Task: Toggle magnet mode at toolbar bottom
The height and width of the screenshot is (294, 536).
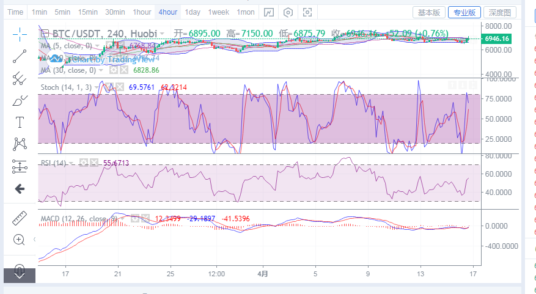Action: click(20, 271)
